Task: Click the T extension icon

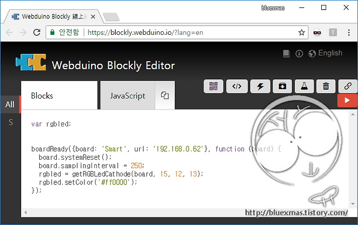Action: [333, 32]
